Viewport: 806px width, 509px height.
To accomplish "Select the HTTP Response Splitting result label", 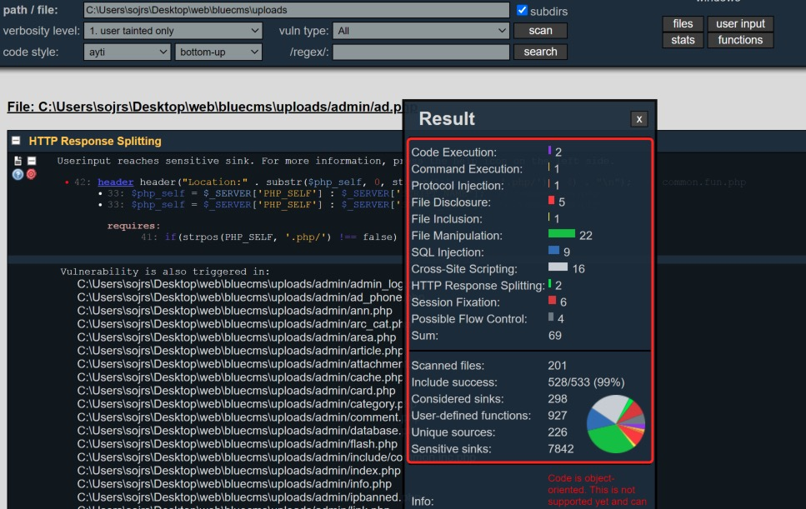I will [478, 286].
